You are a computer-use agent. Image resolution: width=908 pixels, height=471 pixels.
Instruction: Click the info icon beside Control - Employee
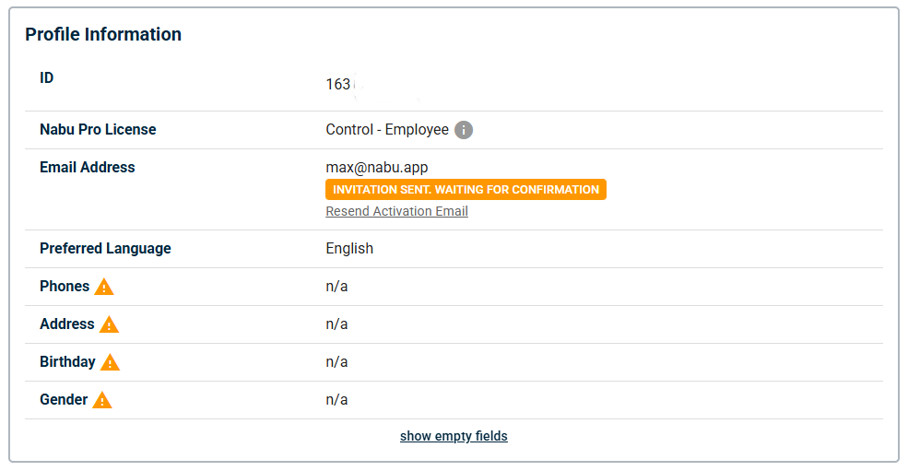coord(464,130)
